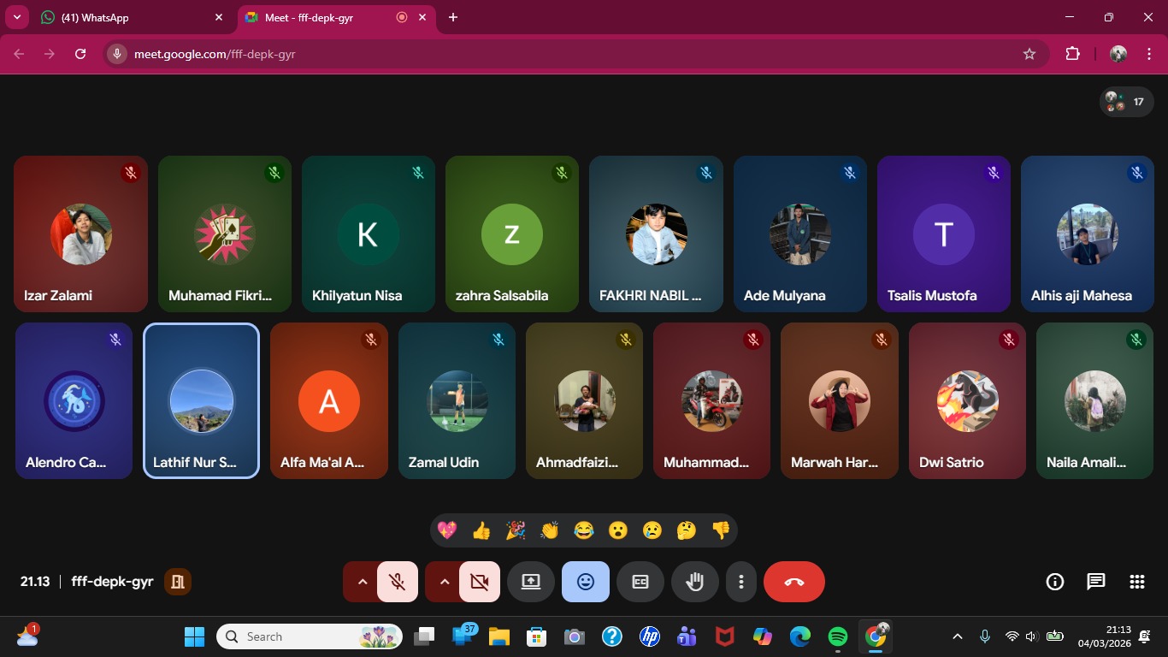The image size is (1168, 657).
Task: Show all 17 participants list
Action: point(1126,102)
